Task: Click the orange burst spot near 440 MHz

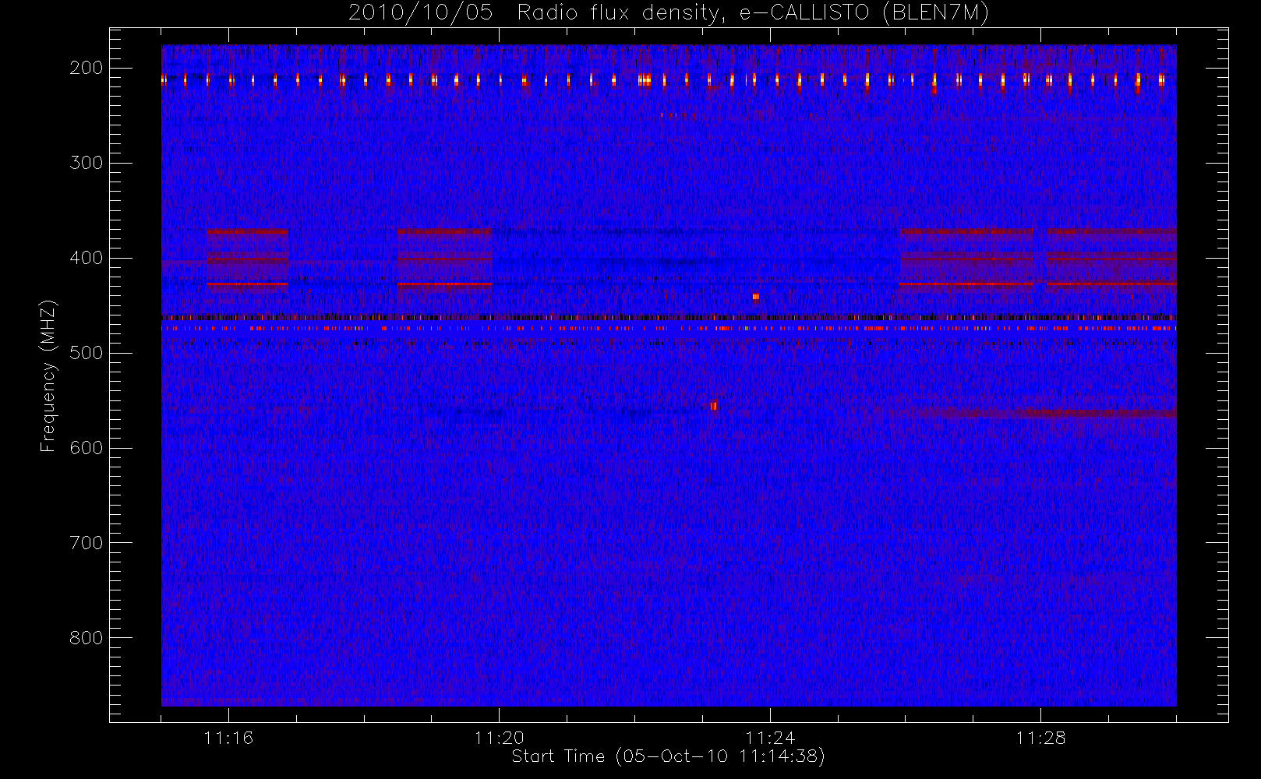Action: click(755, 297)
